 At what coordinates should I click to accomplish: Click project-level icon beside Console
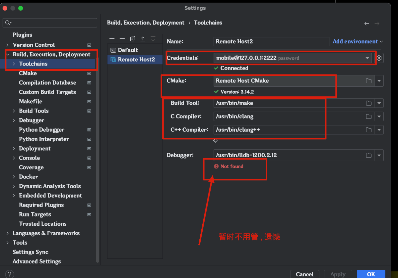point(89,158)
